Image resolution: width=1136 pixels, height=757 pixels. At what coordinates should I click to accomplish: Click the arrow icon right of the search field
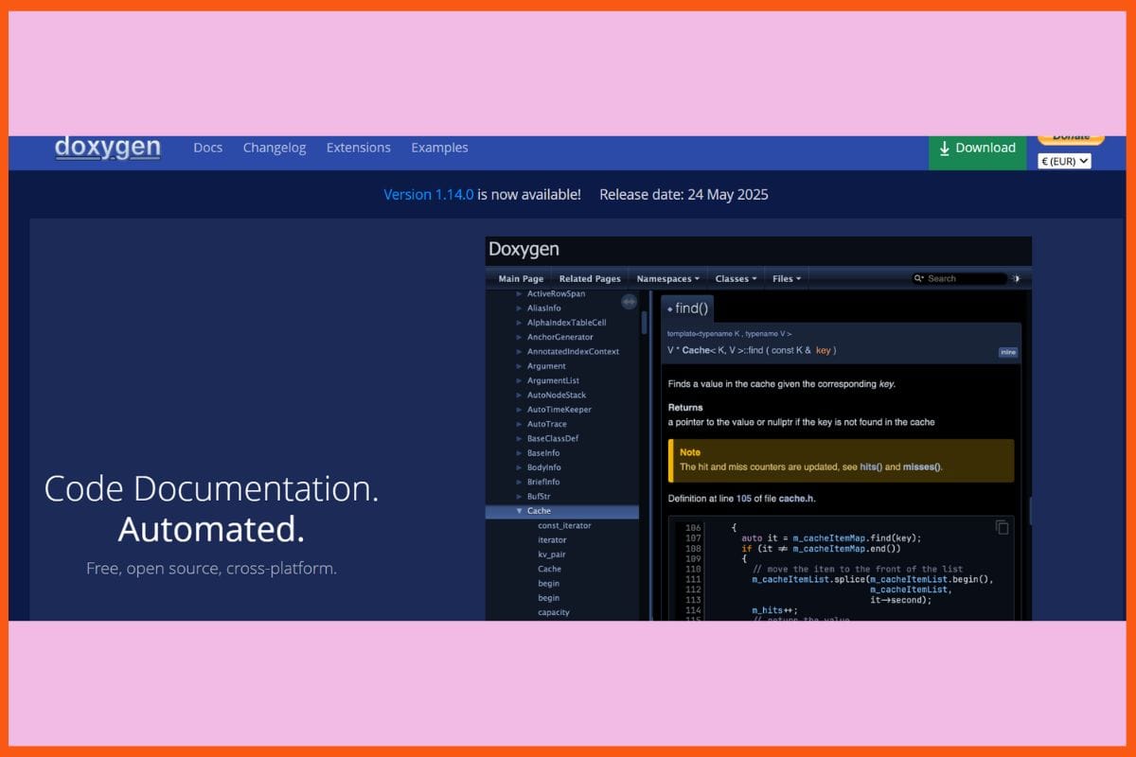[x=1017, y=278]
